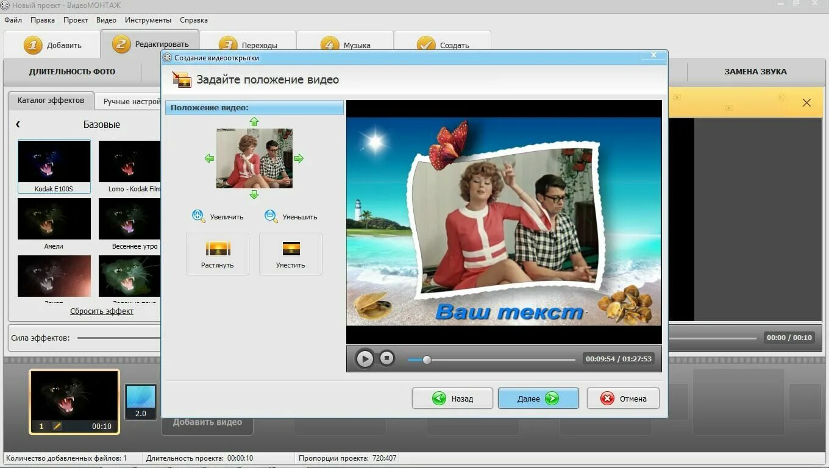829x468 pixels.
Task: Click the positioned video thumbnail preview
Action: 254,158
